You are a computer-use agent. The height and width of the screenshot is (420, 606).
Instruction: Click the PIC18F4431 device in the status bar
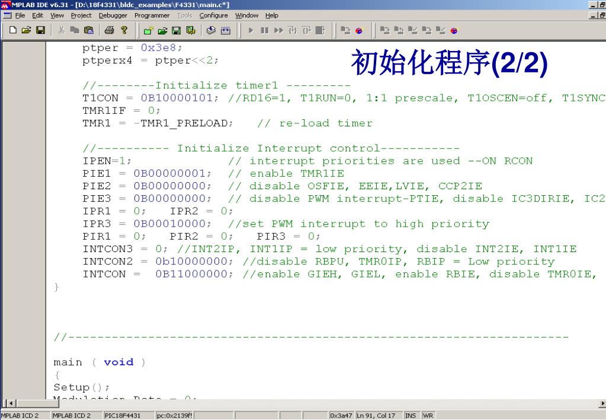[x=123, y=415]
